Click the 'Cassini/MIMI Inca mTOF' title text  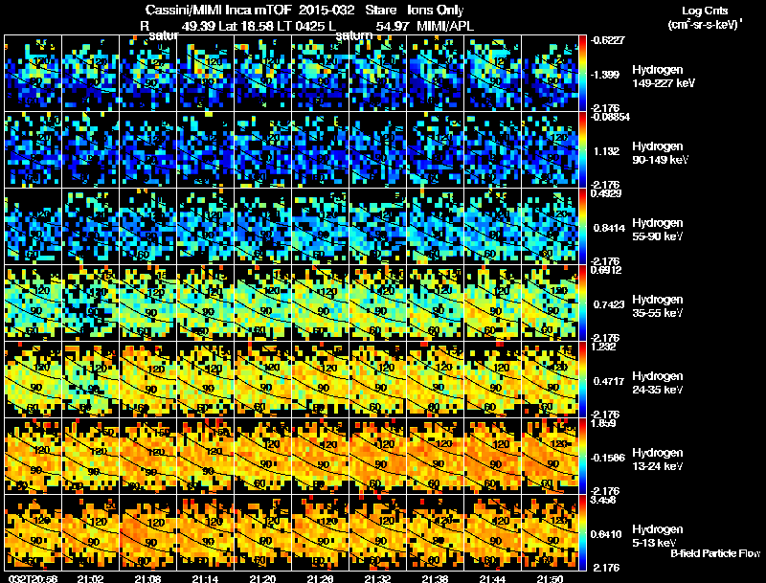(x=218, y=11)
